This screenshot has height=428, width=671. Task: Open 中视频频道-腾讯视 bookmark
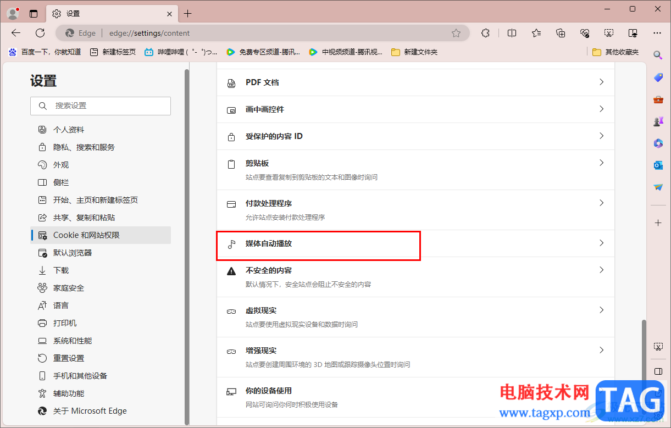tap(346, 52)
